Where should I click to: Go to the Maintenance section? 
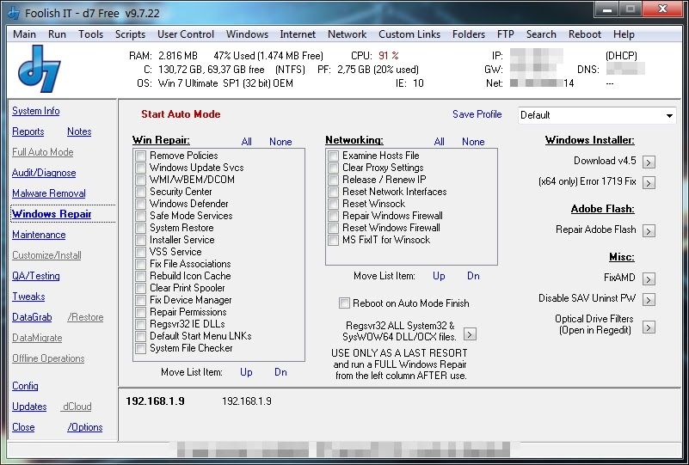pos(39,235)
